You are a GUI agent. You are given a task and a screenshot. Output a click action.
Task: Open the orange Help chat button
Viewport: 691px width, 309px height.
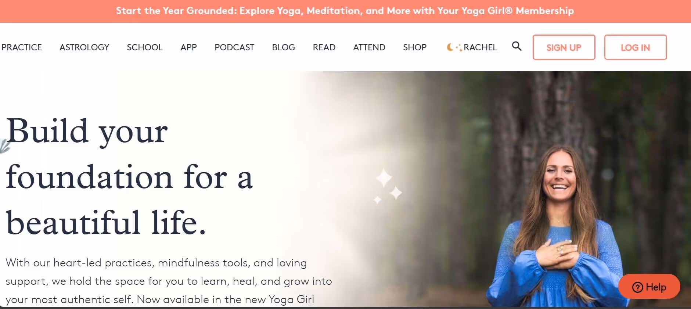pyautogui.click(x=649, y=287)
